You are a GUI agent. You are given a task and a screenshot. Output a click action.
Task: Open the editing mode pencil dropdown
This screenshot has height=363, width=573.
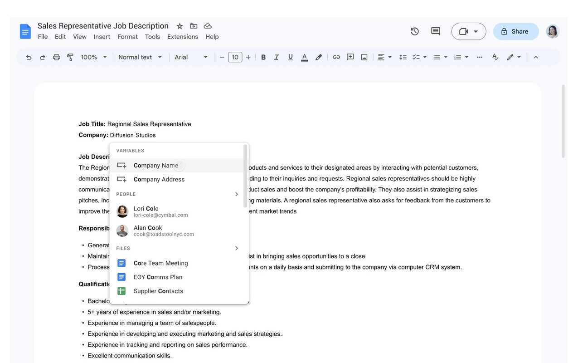[514, 57]
